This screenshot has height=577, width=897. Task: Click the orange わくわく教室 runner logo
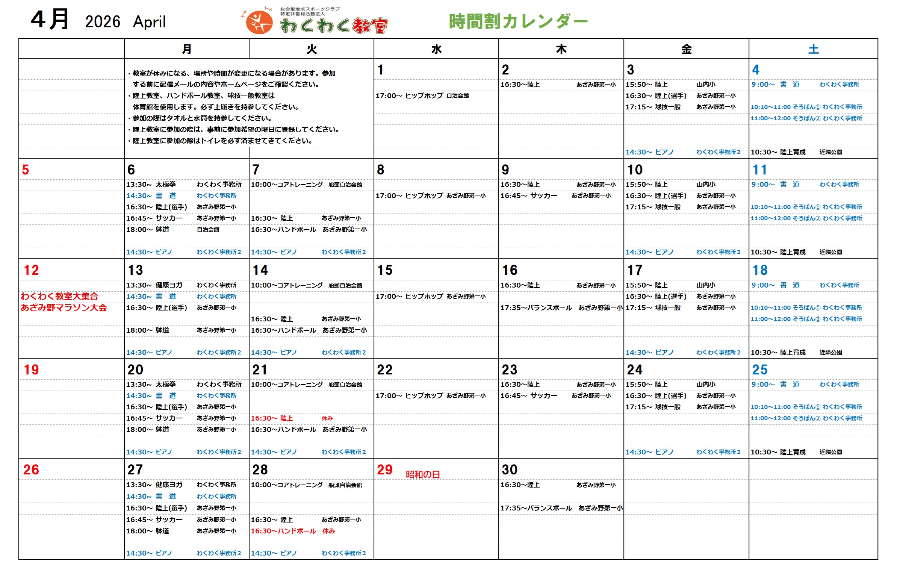click(259, 22)
